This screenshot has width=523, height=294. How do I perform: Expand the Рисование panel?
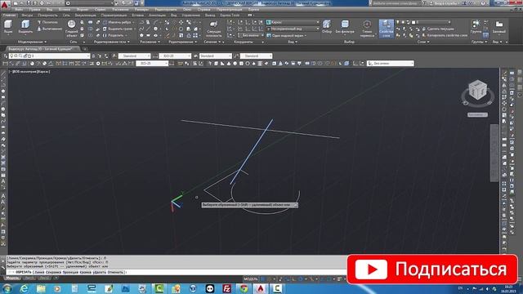150,42
